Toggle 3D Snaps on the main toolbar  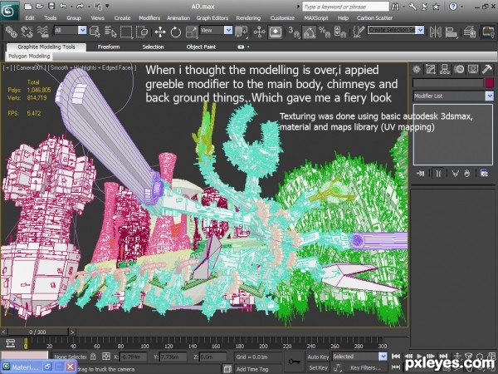point(294,32)
